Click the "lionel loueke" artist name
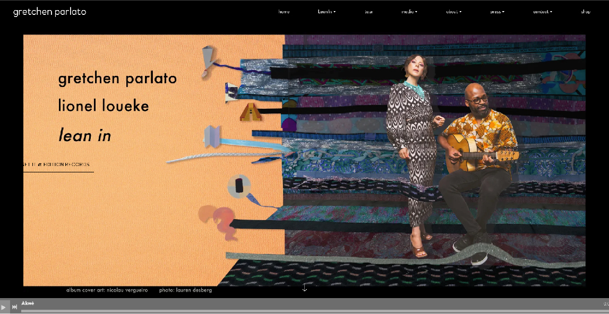Screen dimensions: 609x314 pos(104,106)
